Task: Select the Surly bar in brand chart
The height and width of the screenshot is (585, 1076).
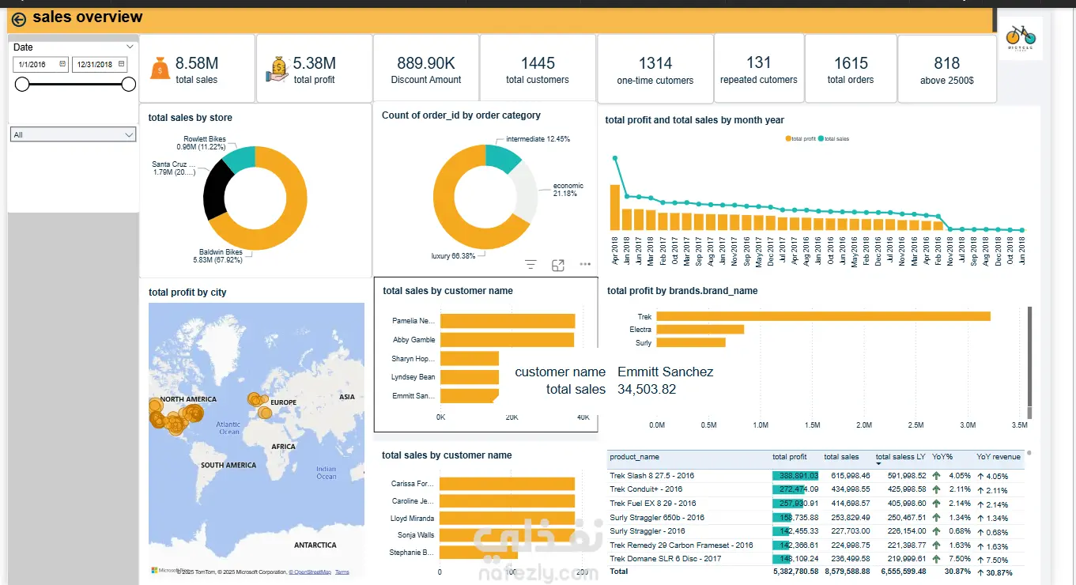Action: 691,343
